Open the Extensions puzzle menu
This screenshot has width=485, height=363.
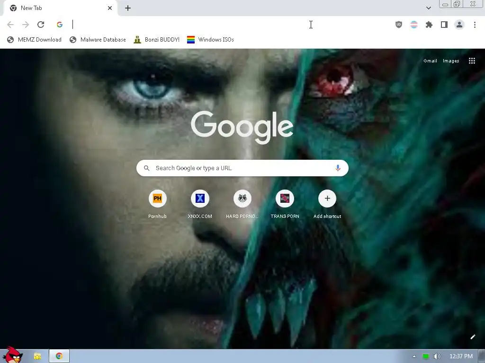point(429,25)
